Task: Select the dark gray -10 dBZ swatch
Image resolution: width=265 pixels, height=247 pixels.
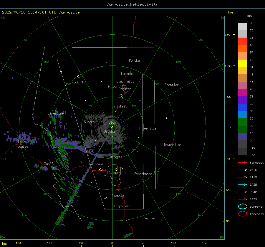Action: tap(243, 152)
